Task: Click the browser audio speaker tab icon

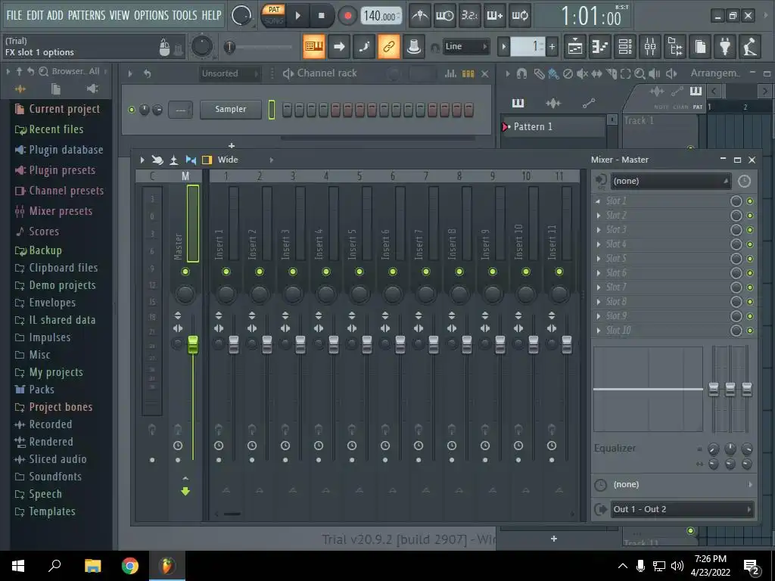Action: click(92, 89)
